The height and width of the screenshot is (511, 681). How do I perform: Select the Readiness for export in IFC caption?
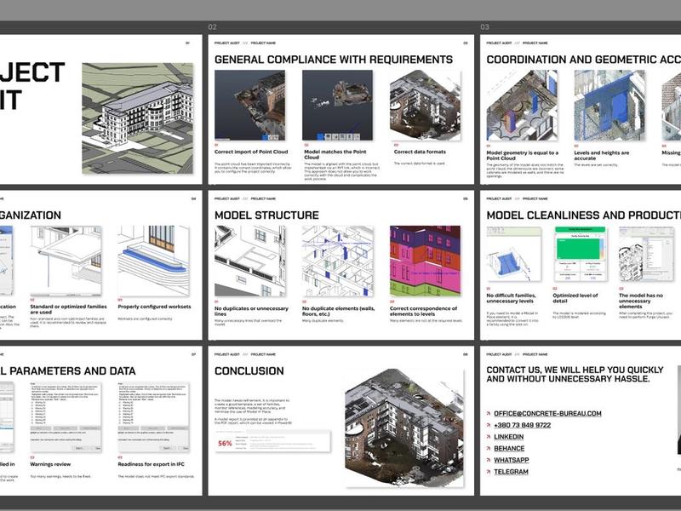[x=152, y=464]
